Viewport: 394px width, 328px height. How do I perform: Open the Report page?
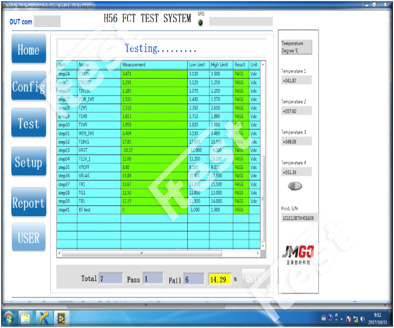[x=28, y=203]
